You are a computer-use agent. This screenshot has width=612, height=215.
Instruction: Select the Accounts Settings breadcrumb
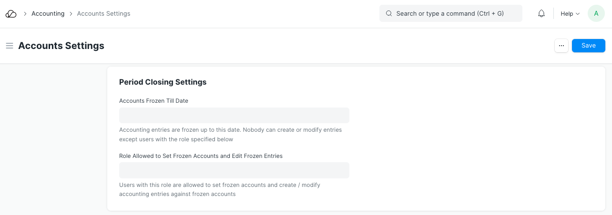pyautogui.click(x=103, y=14)
